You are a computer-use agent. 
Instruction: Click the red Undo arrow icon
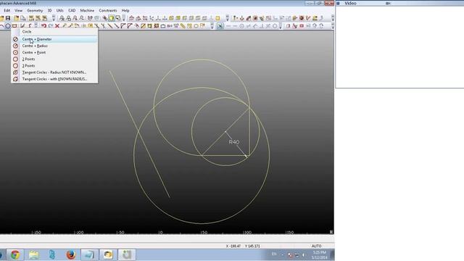[43, 26]
